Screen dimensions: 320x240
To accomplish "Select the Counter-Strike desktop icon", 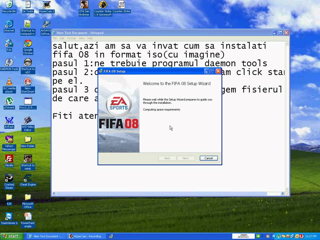I will 121,7.
